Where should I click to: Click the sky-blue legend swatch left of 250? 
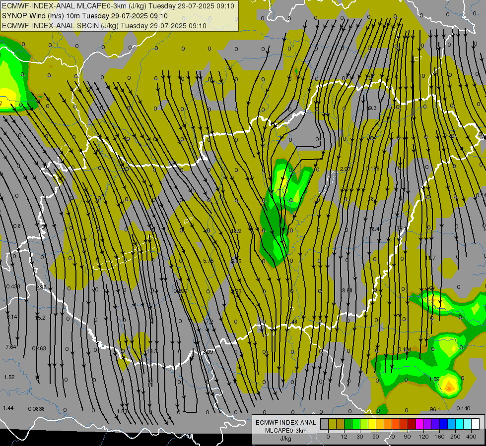(x=452, y=424)
